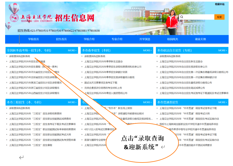This screenshot has height=166, width=233.
Task: Click the Shanghai Lida University logo
Action: tap(31, 18)
